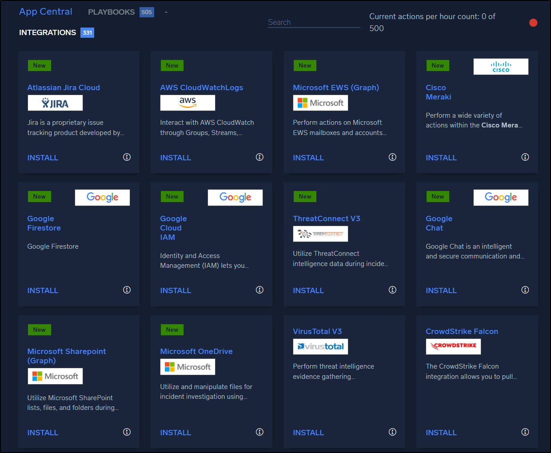The image size is (551, 453).
Task: Click the VirusTotal logo thumbnail
Action: [320, 346]
